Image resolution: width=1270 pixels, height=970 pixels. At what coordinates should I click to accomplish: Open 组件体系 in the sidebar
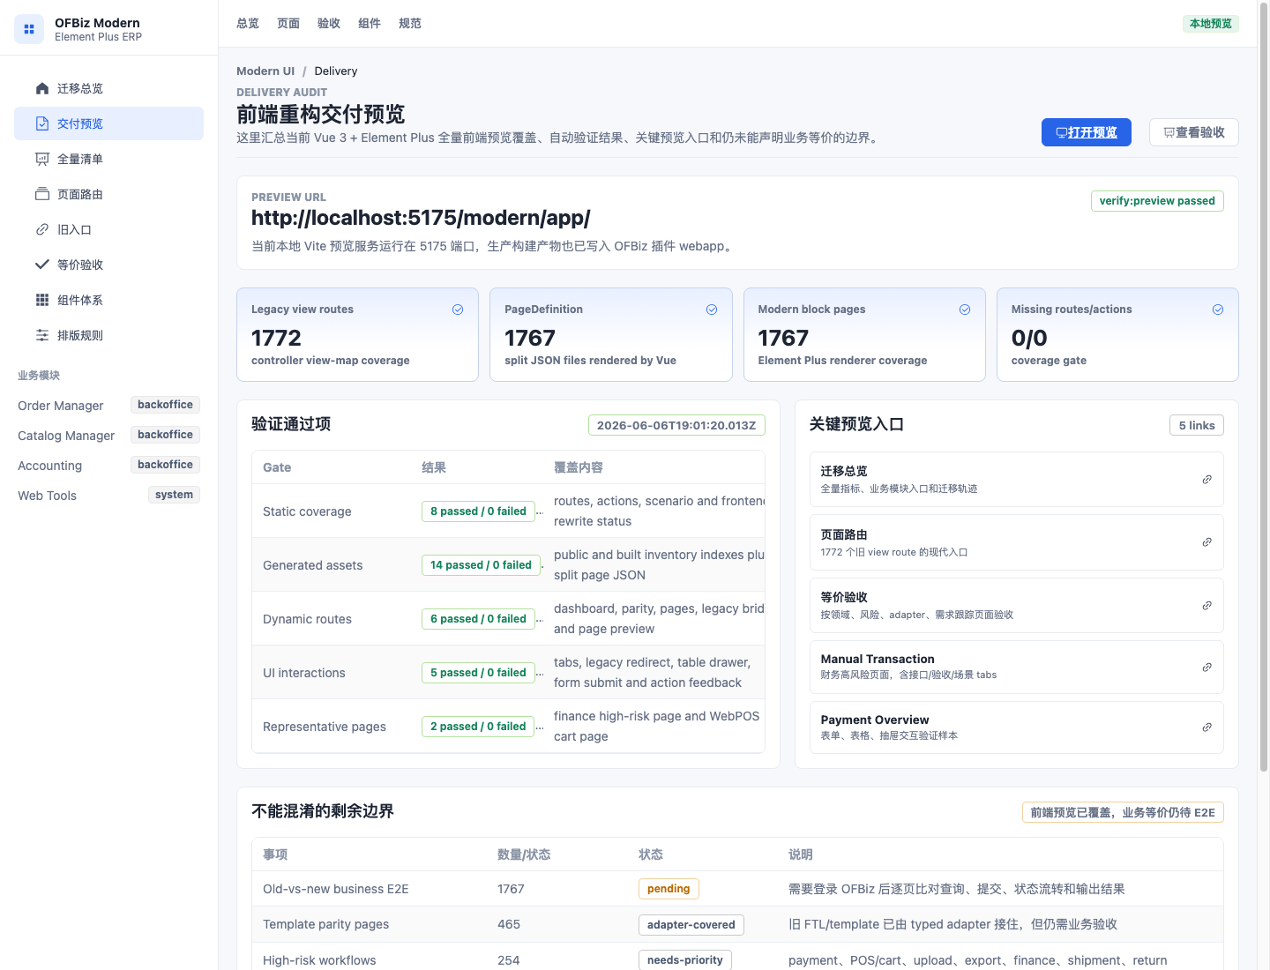coord(108,300)
